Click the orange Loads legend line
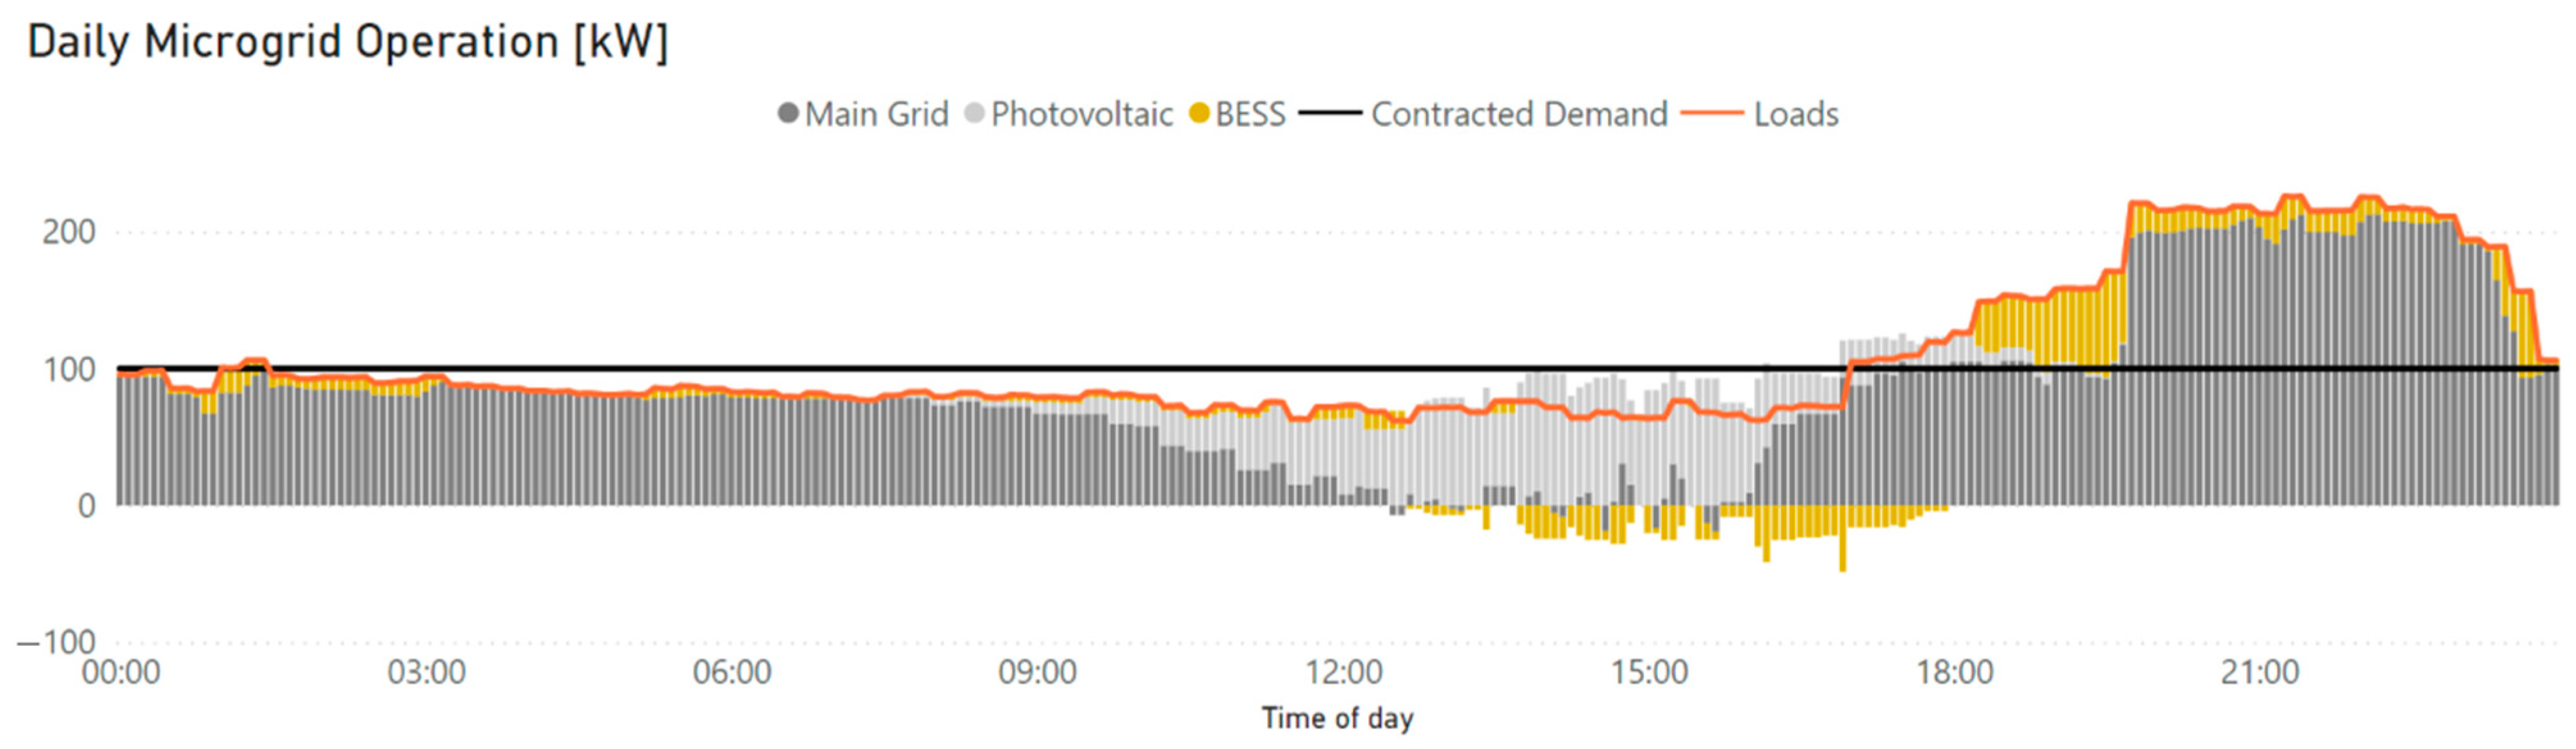 [x=1712, y=114]
